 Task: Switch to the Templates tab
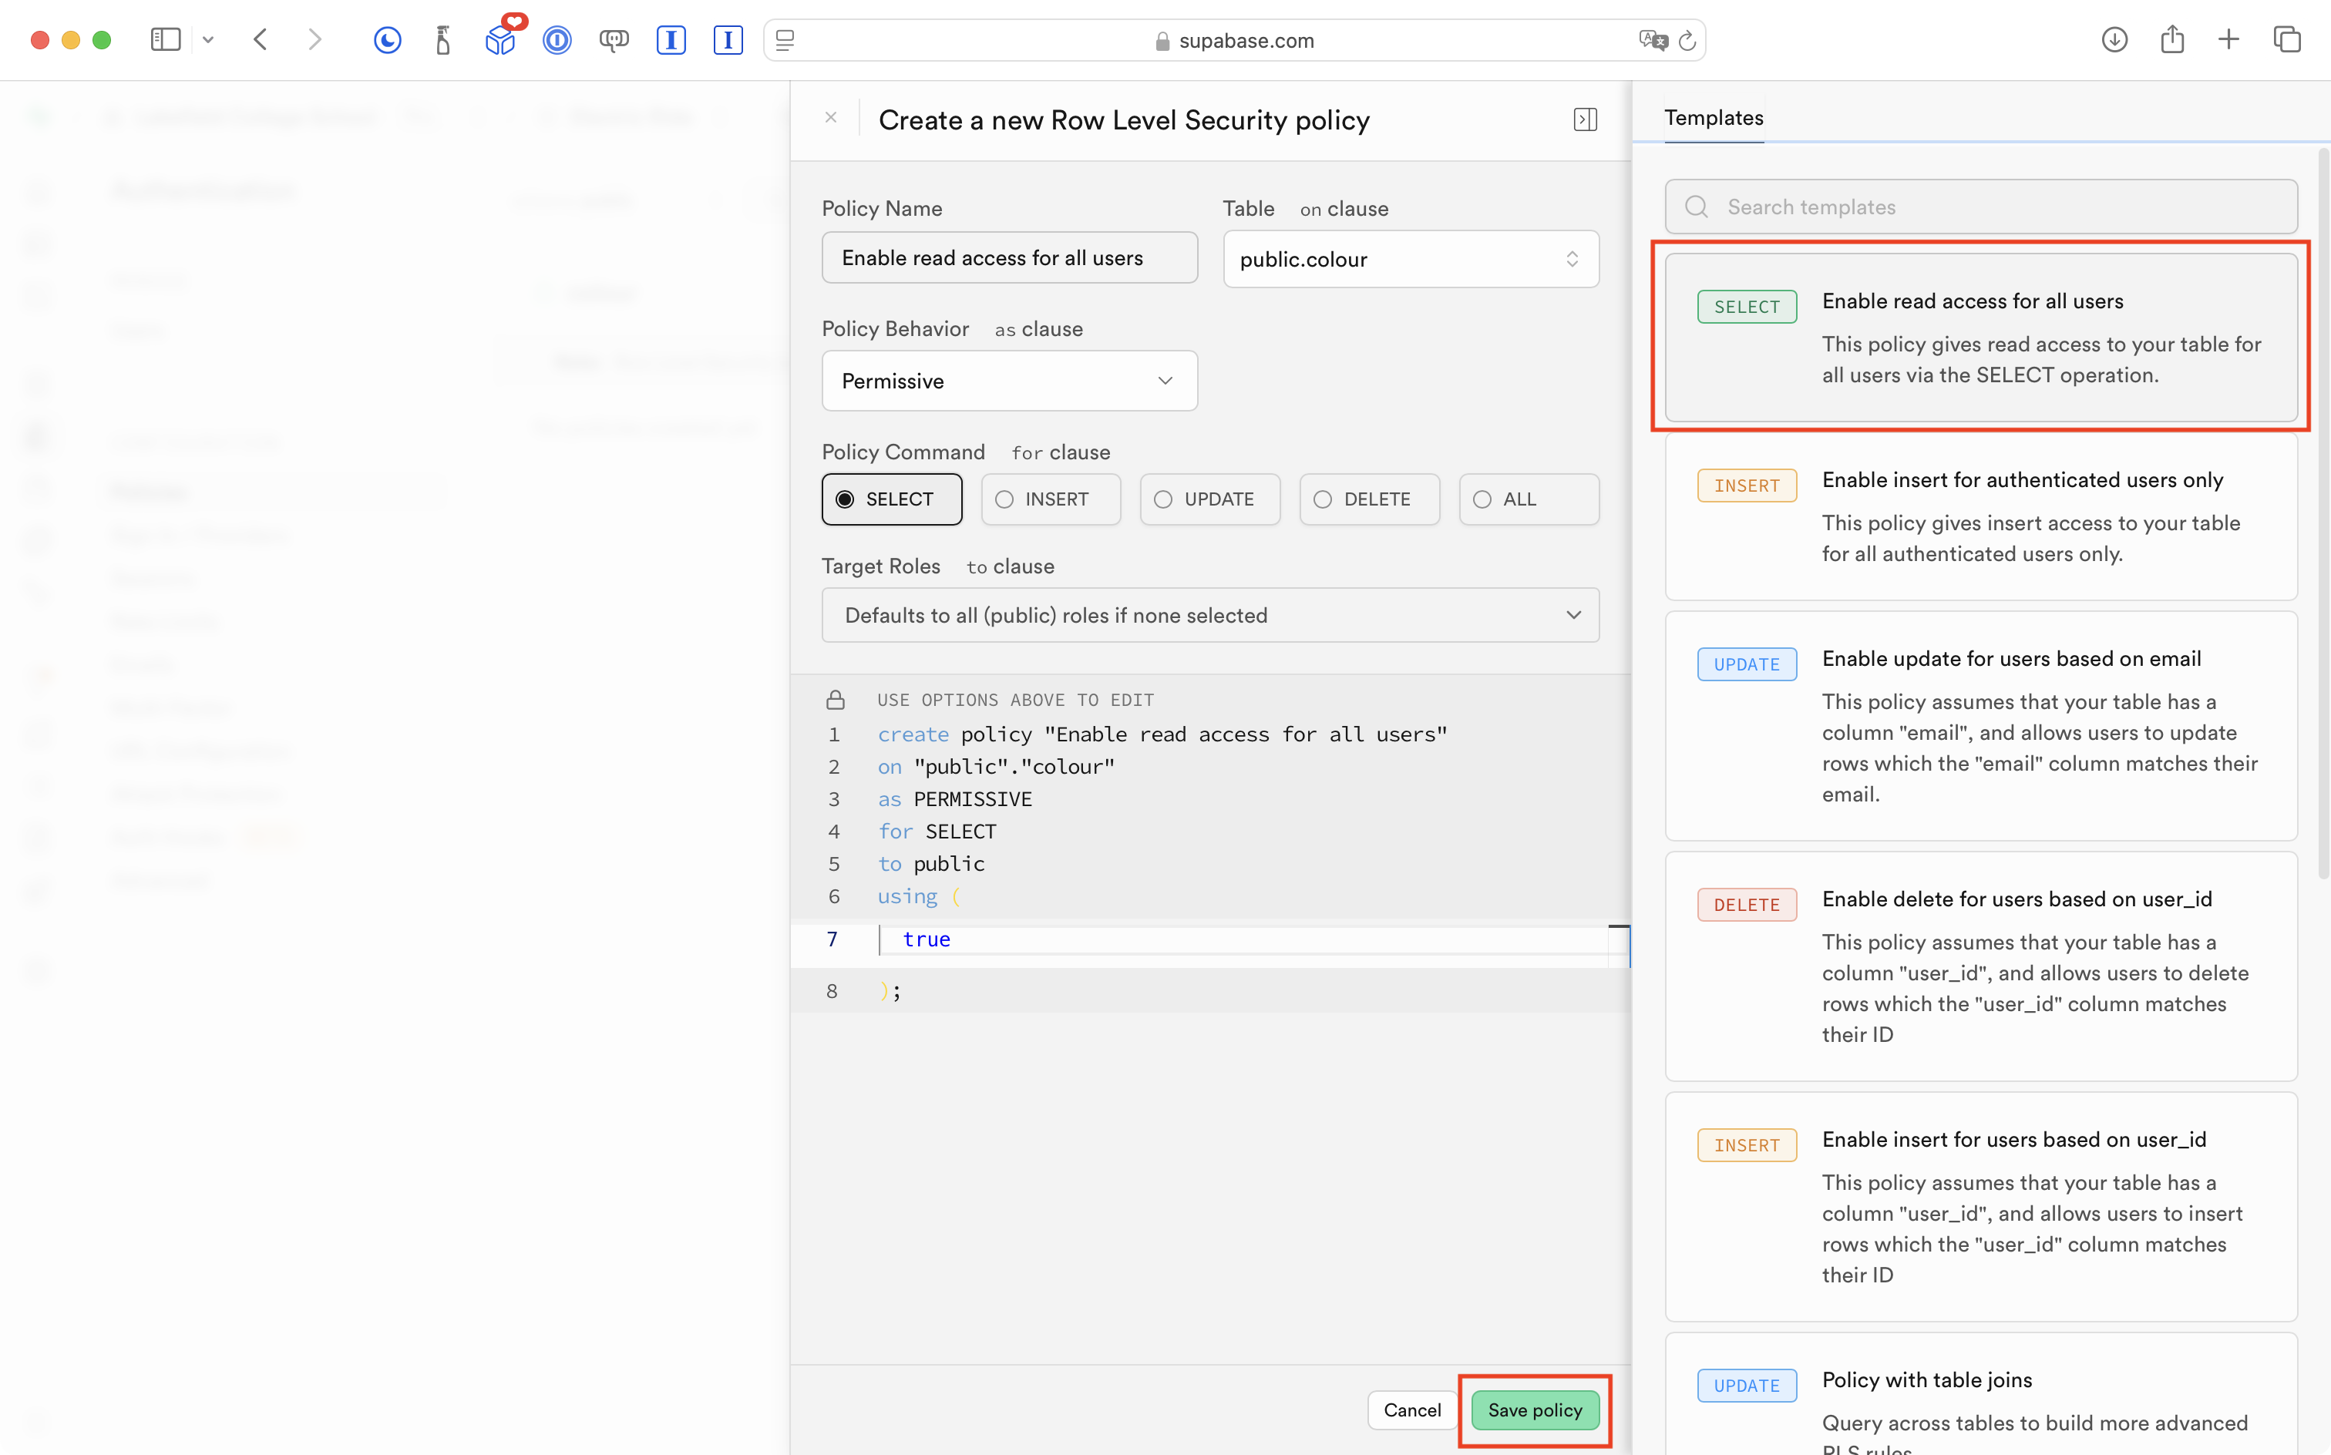coord(1713,117)
